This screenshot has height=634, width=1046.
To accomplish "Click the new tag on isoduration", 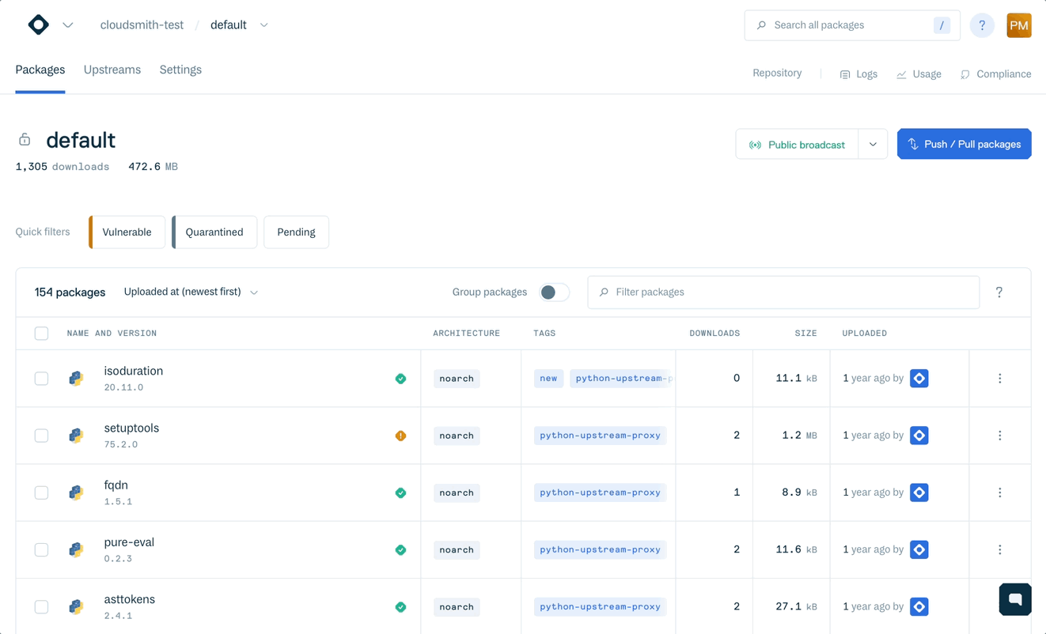I will point(548,379).
